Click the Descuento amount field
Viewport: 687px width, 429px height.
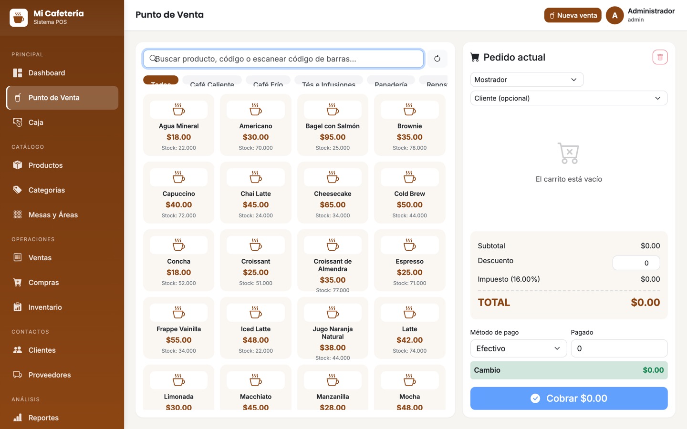pos(636,263)
